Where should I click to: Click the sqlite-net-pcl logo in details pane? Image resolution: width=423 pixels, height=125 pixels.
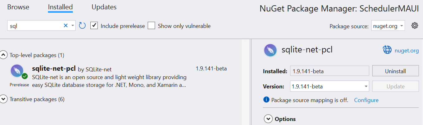270,50
